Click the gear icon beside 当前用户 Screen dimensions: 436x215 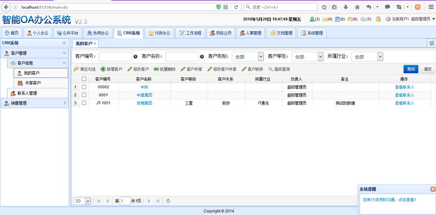(388, 19)
